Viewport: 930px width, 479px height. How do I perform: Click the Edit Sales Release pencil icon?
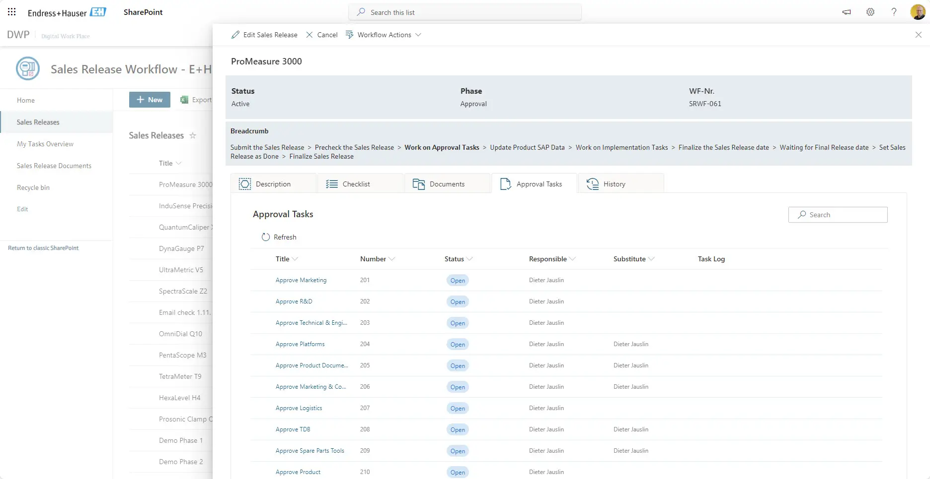click(235, 34)
